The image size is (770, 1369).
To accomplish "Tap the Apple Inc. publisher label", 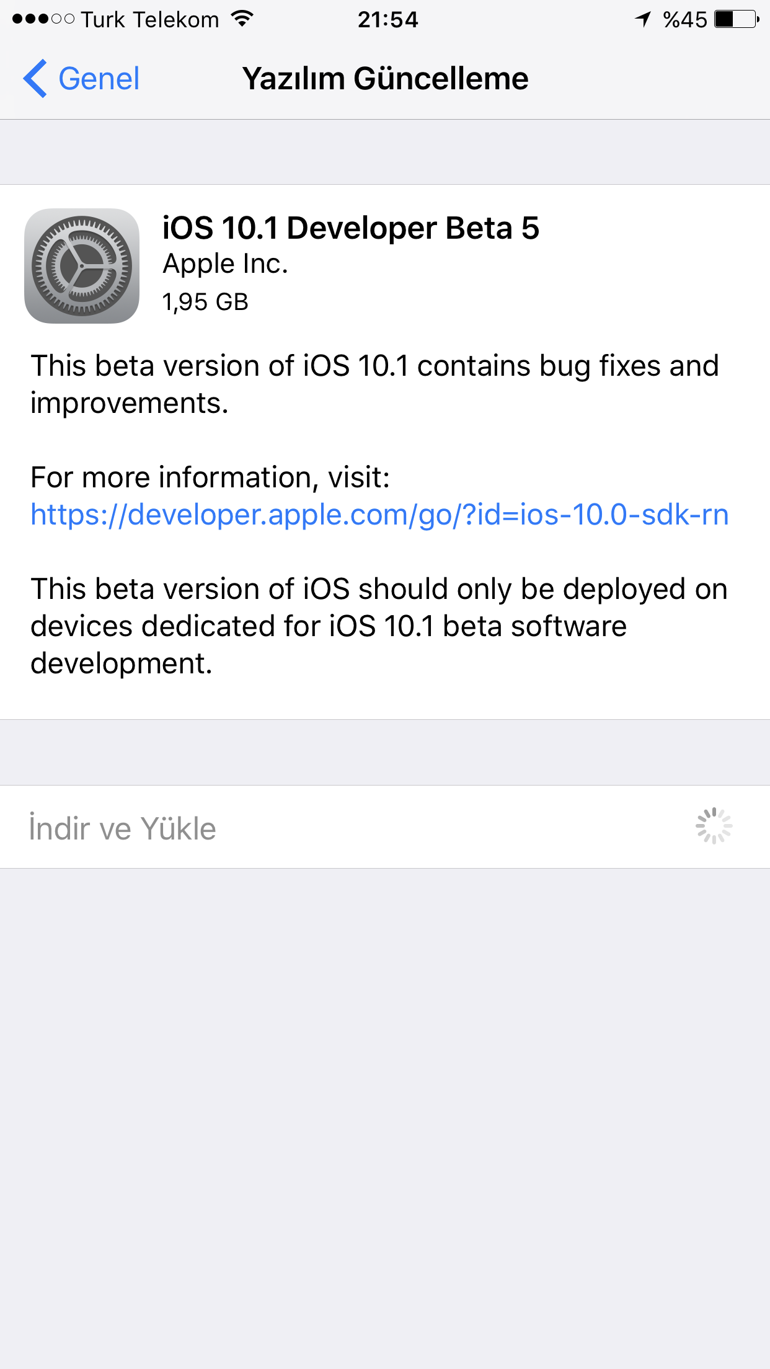I will coord(226,264).
